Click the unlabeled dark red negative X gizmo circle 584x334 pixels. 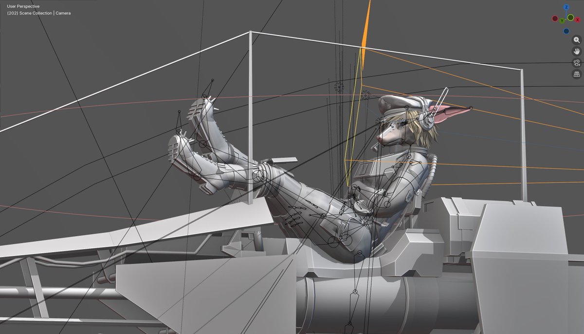555,19
